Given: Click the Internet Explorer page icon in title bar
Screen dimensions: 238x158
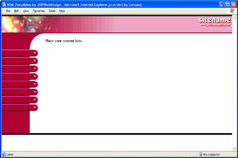Looking at the screenshot, I should point(4,4).
